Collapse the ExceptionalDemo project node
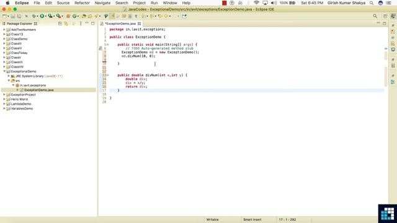 pos(4,71)
